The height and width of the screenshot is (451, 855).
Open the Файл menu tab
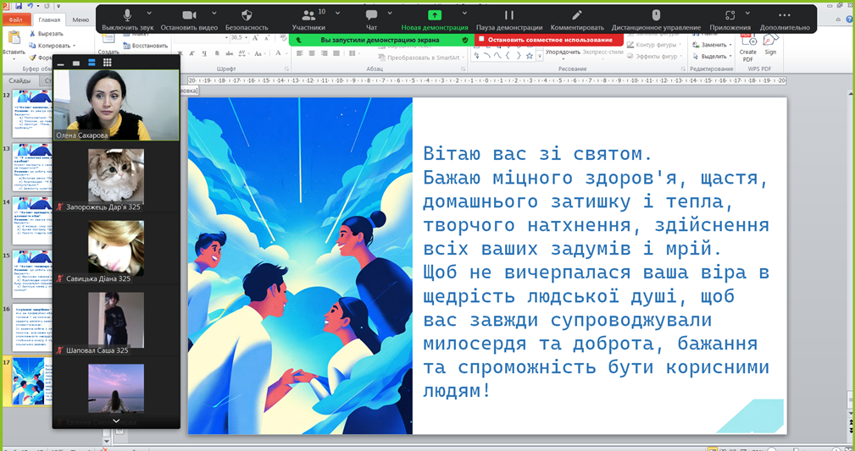pos(16,19)
